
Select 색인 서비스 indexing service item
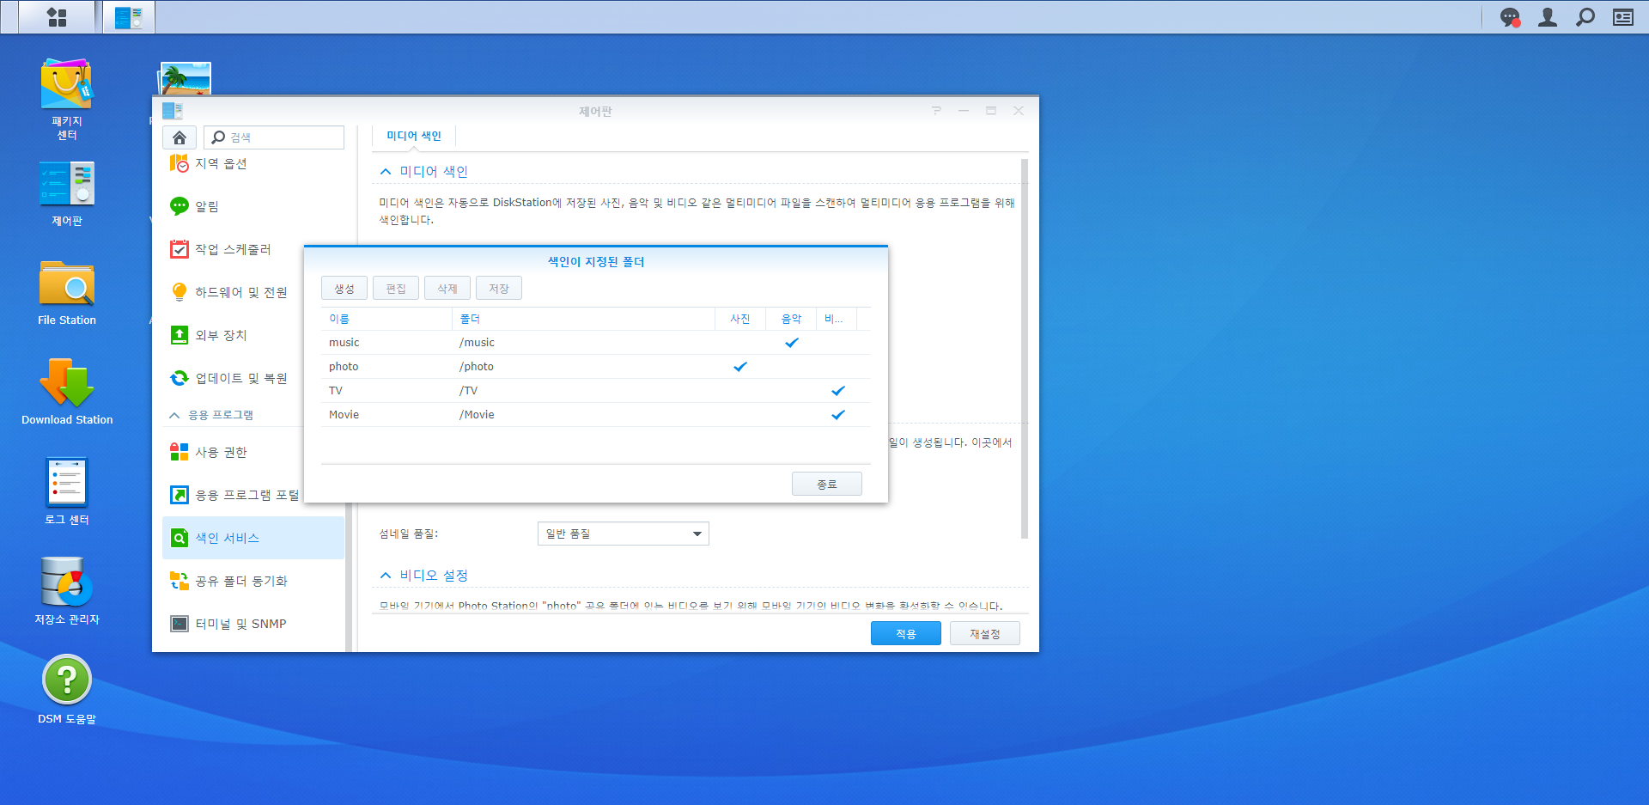253,538
